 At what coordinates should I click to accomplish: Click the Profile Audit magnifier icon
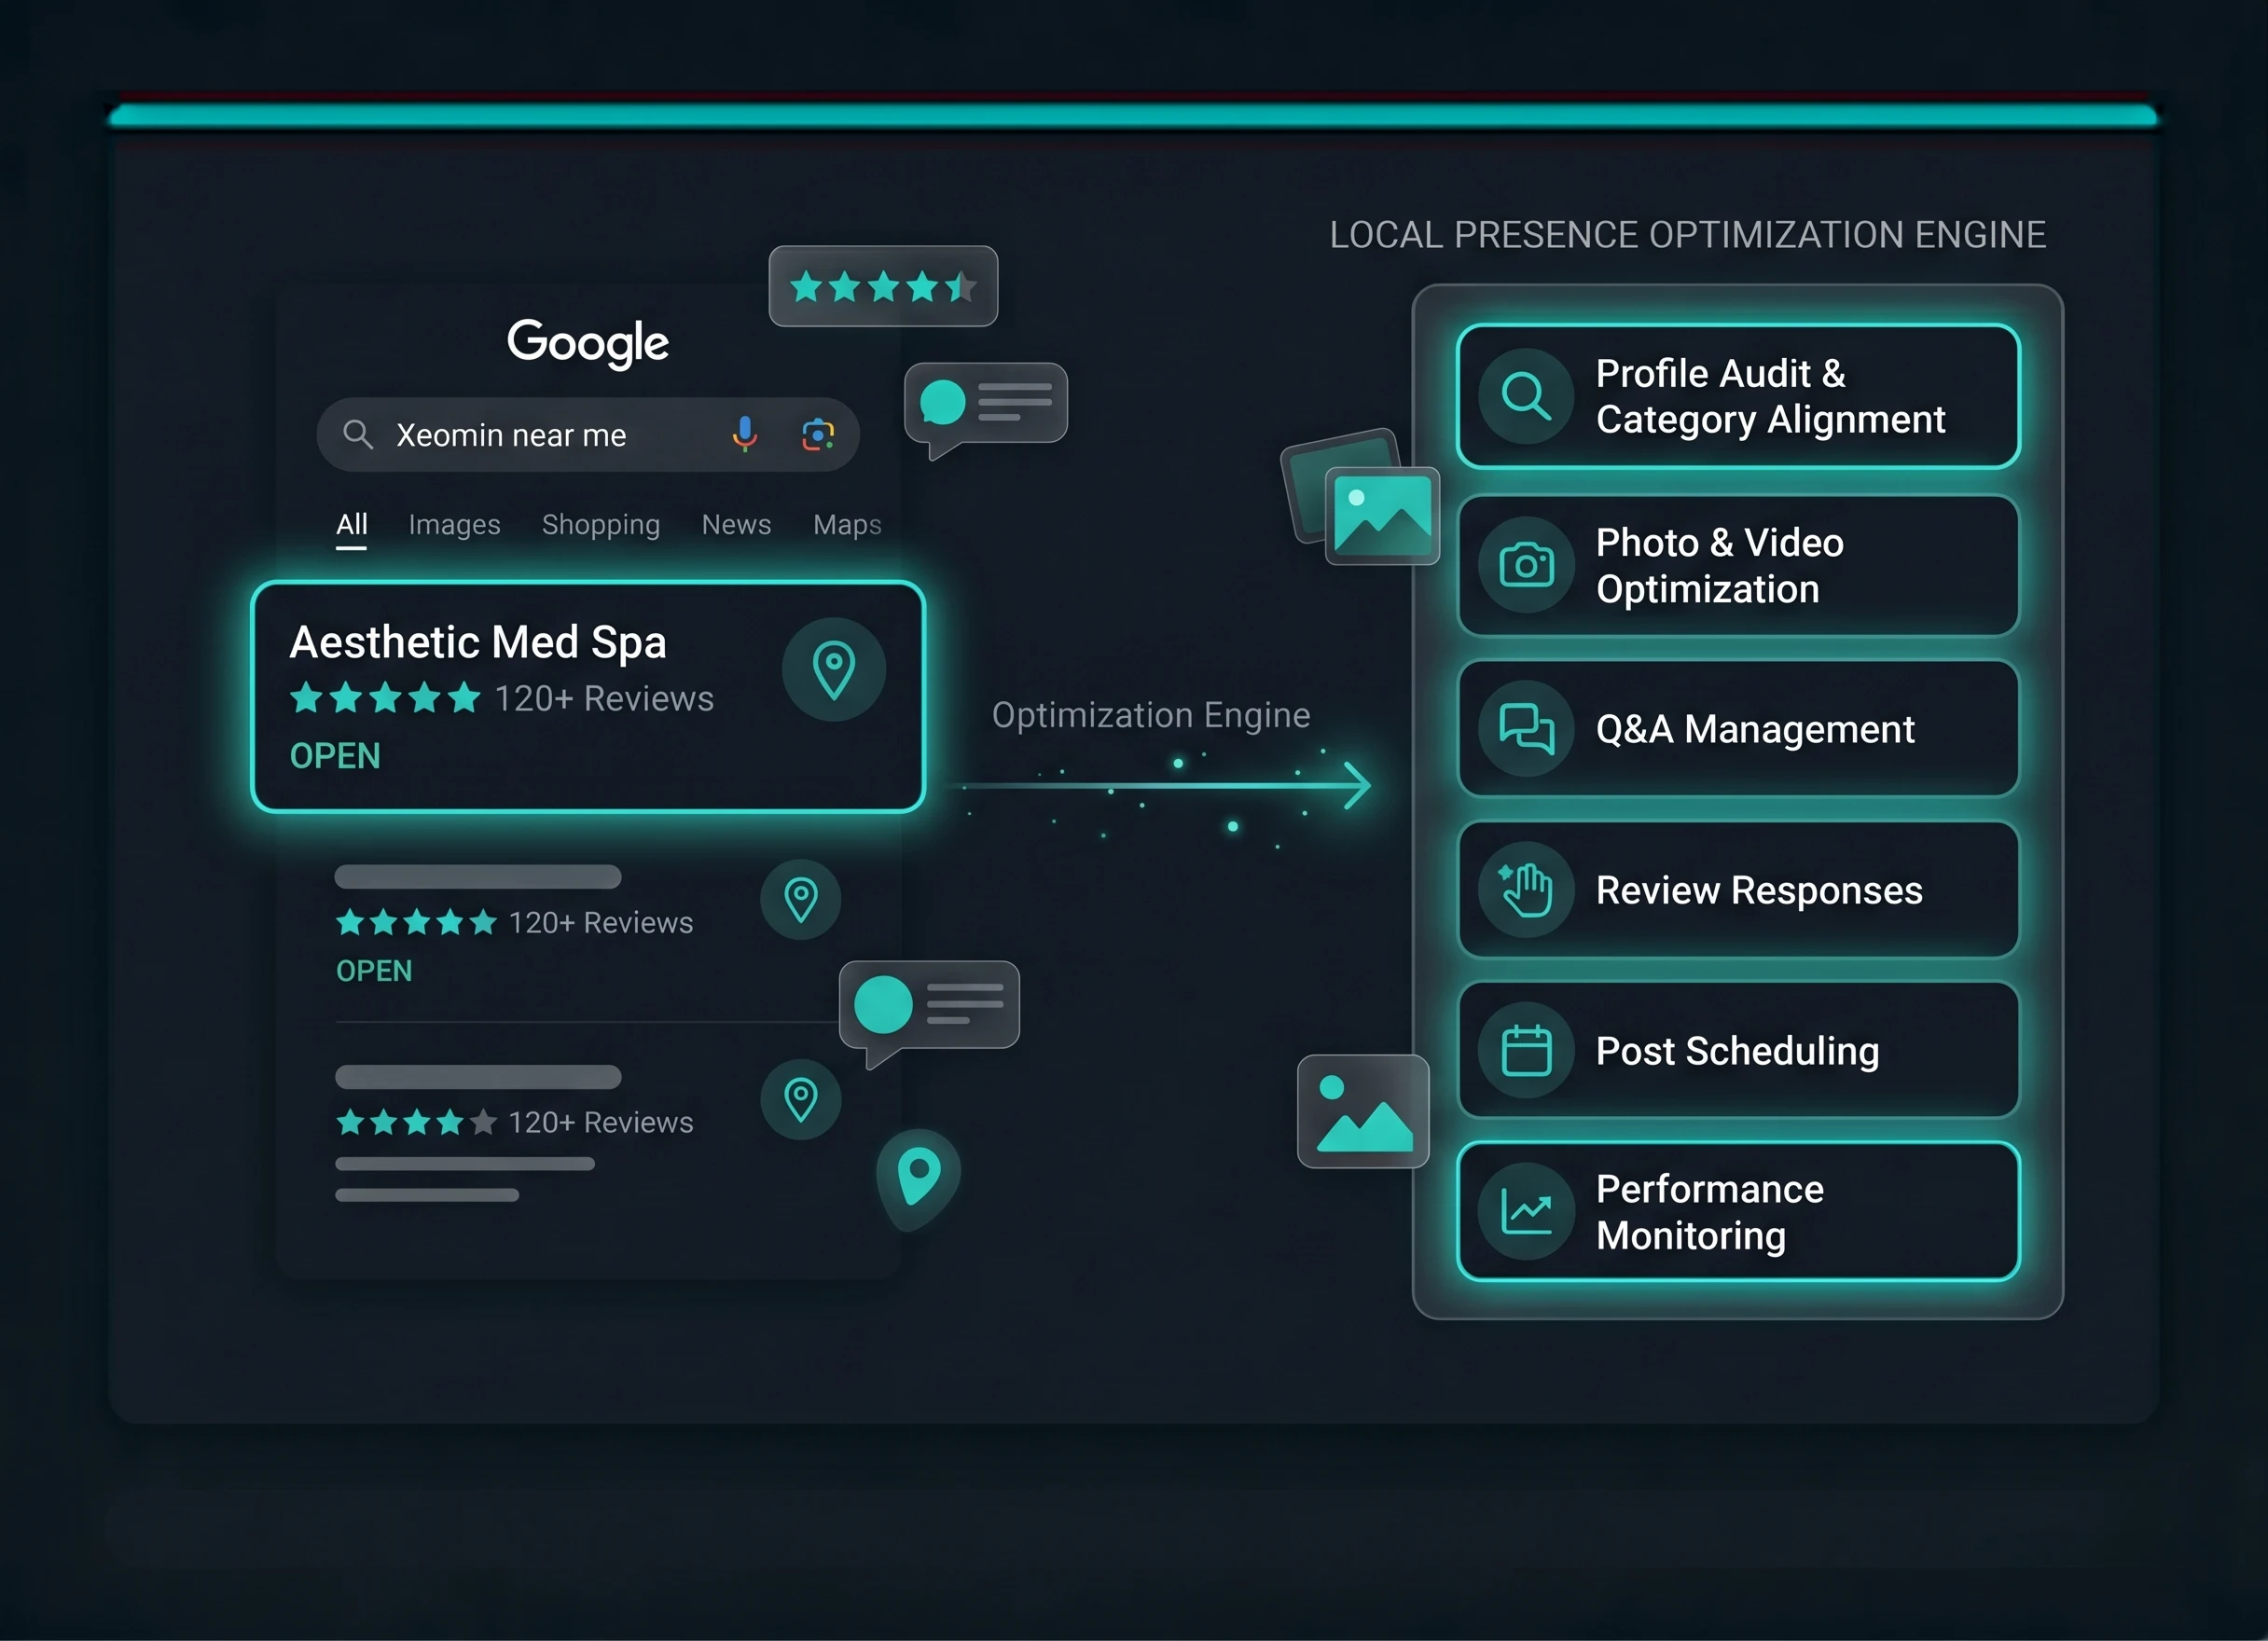1524,396
